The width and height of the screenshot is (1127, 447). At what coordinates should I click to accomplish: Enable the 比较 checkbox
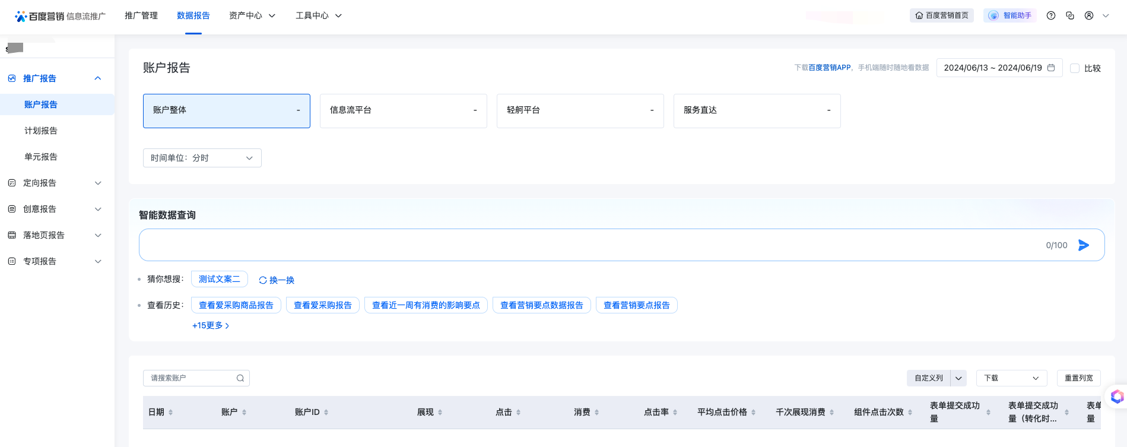1074,68
